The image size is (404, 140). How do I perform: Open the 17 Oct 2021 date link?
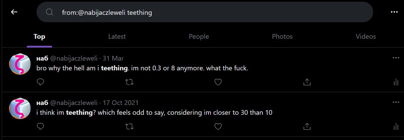120,103
